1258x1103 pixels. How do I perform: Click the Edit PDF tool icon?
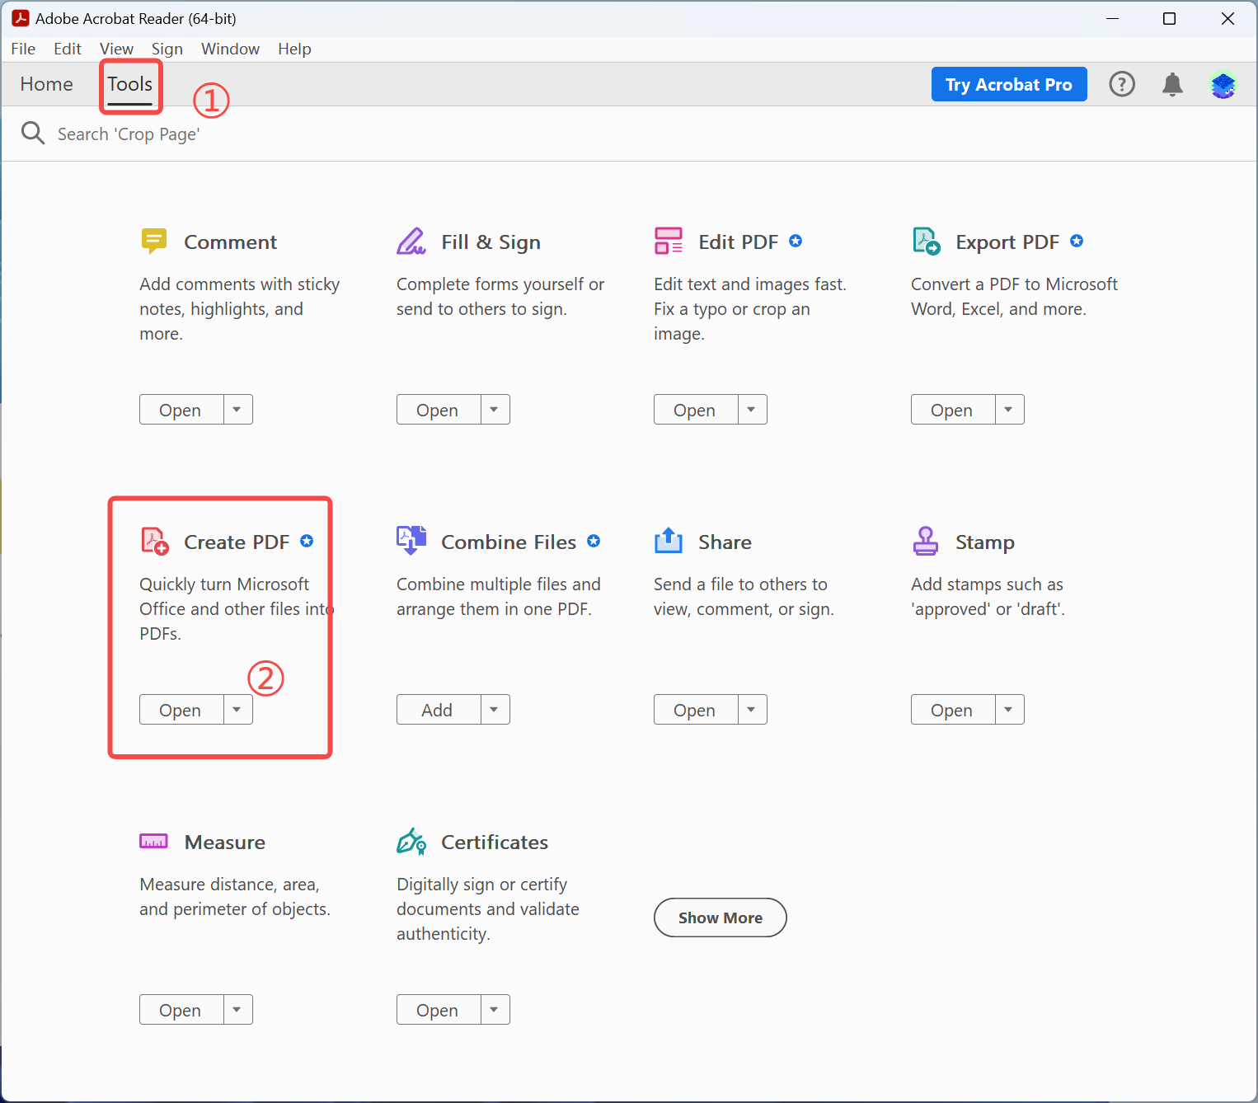pyautogui.click(x=669, y=241)
